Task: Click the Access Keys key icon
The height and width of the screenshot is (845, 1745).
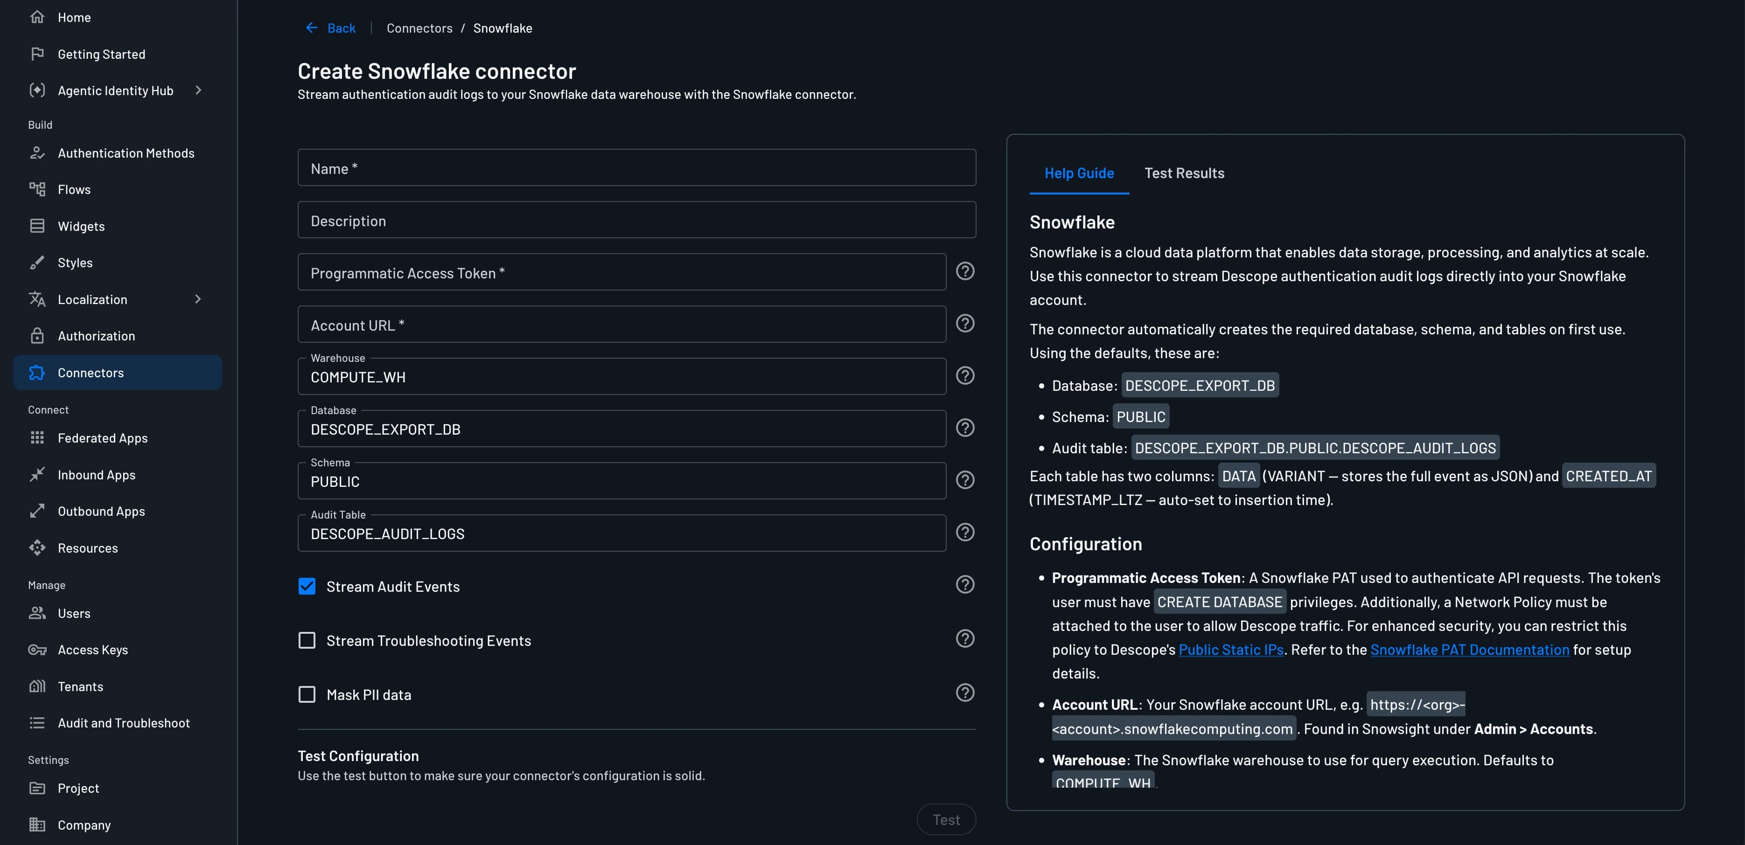Action: tap(37, 649)
